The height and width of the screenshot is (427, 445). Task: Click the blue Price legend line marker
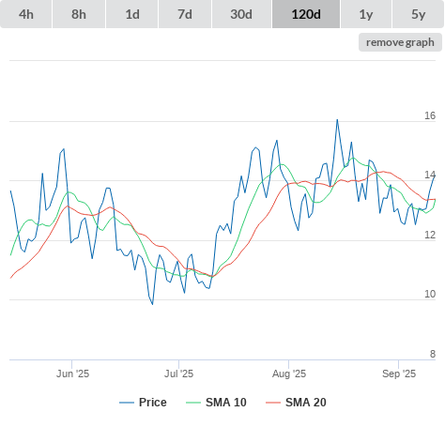[127, 403]
